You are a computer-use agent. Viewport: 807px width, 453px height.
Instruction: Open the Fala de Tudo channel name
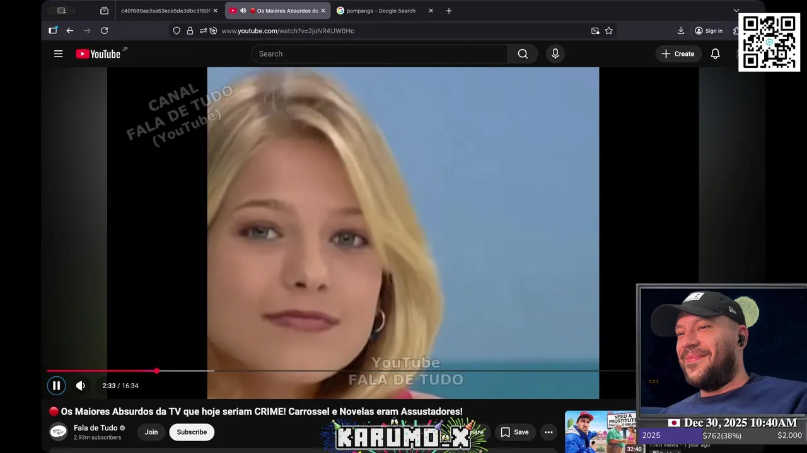95,428
